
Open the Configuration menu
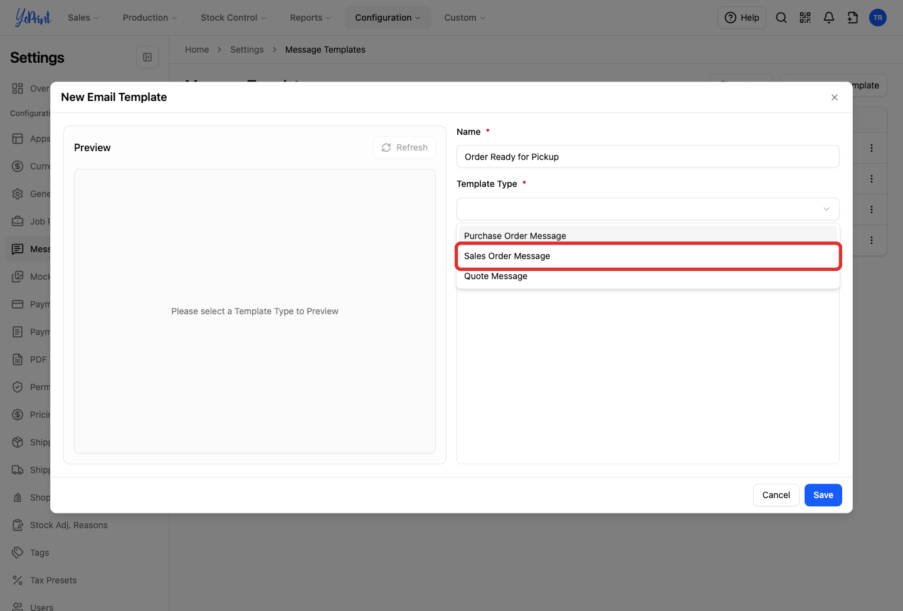pos(388,18)
